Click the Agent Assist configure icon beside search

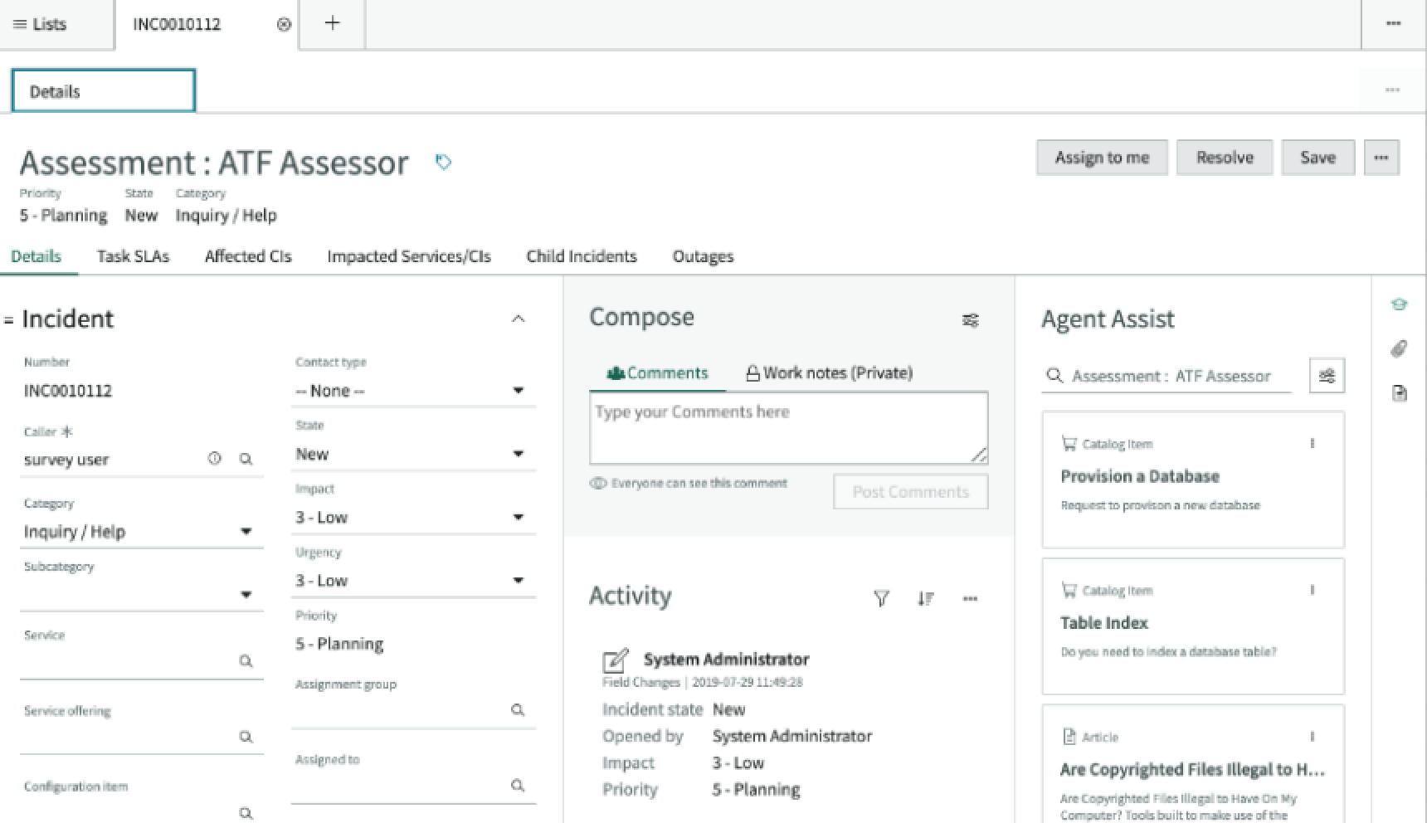[x=1327, y=375]
